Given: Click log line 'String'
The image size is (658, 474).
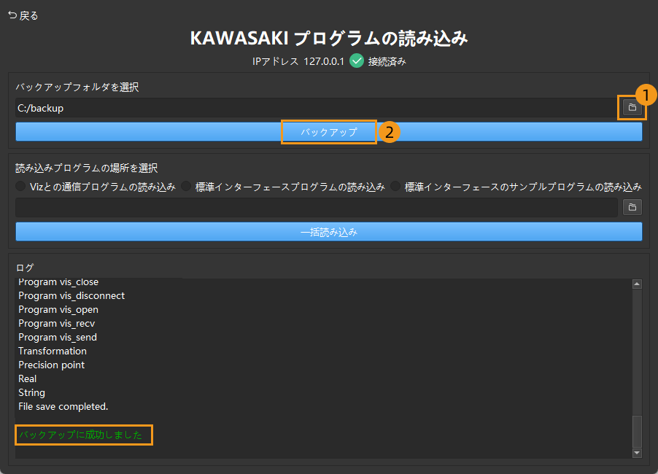Looking at the screenshot, I should (x=31, y=392).
